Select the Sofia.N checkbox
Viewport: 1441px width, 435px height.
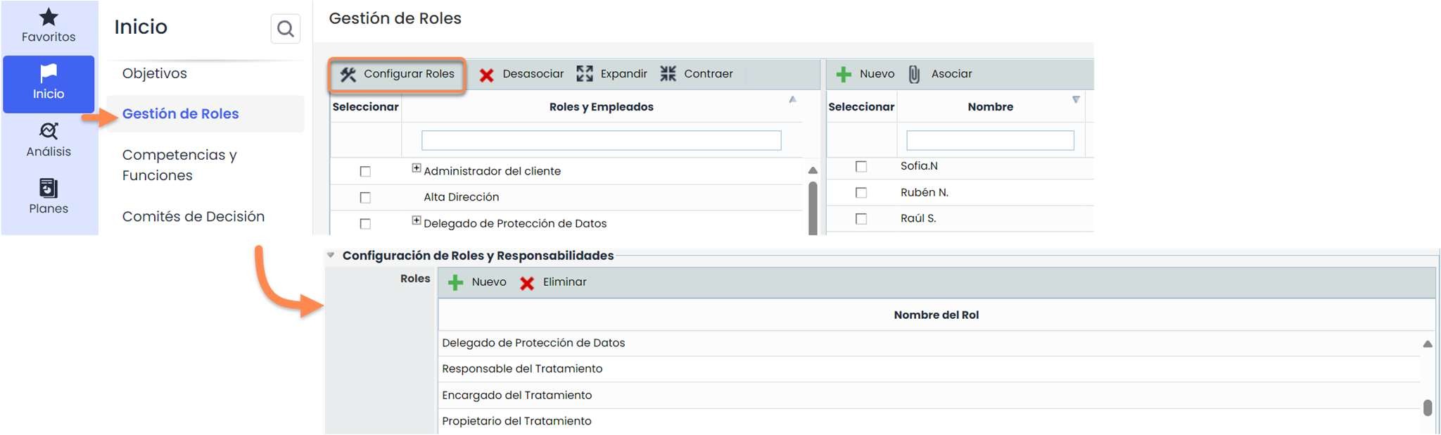pyautogui.click(x=861, y=166)
